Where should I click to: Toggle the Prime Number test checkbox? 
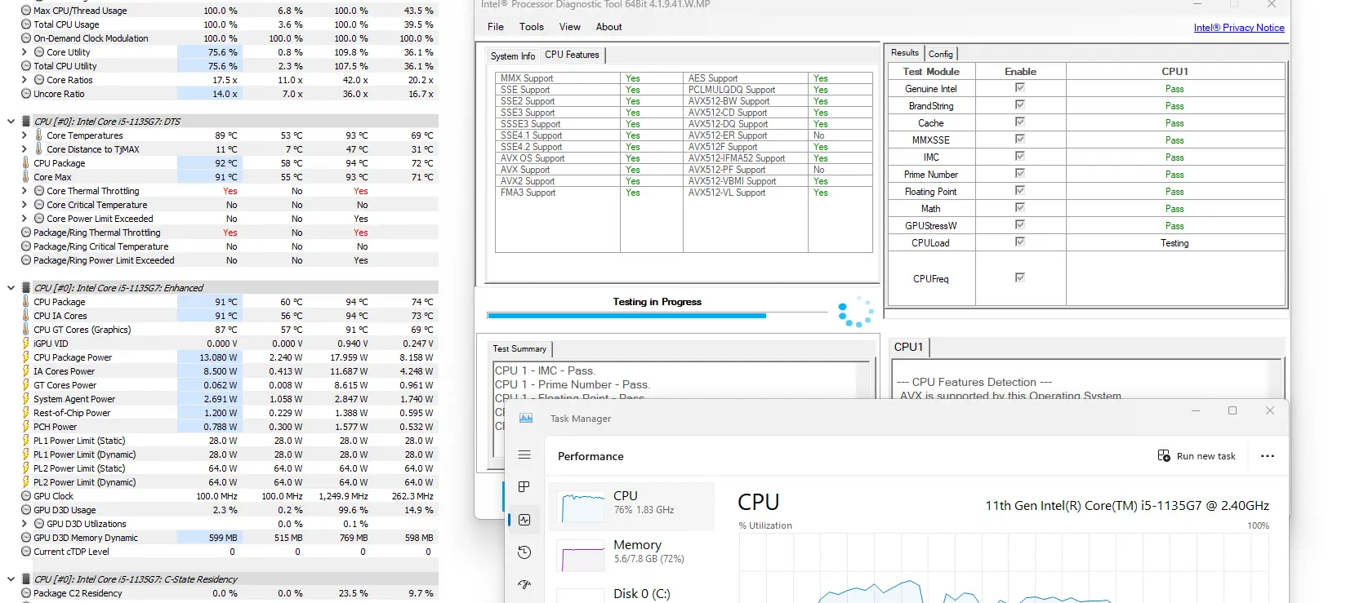pyautogui.click(x=1020, y=174)
